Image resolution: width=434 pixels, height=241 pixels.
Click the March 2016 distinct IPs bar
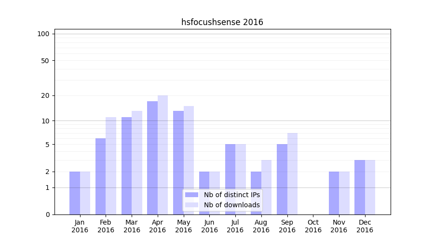pyautogui.click(x=126, y=165)
